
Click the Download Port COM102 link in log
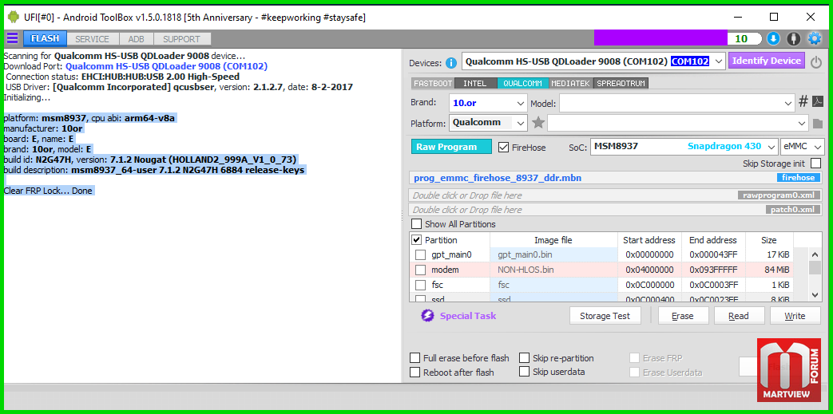166,66
